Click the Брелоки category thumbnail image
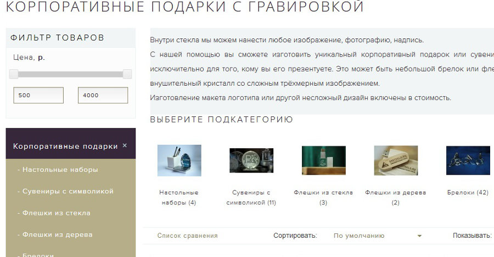The image size is (494, 257). [x=468, y=160]
